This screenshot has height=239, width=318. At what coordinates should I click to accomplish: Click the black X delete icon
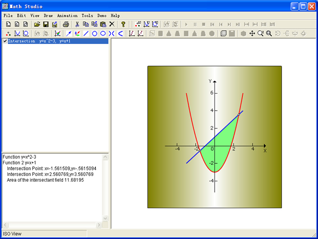pyautogui.click(x=112, y=24)
